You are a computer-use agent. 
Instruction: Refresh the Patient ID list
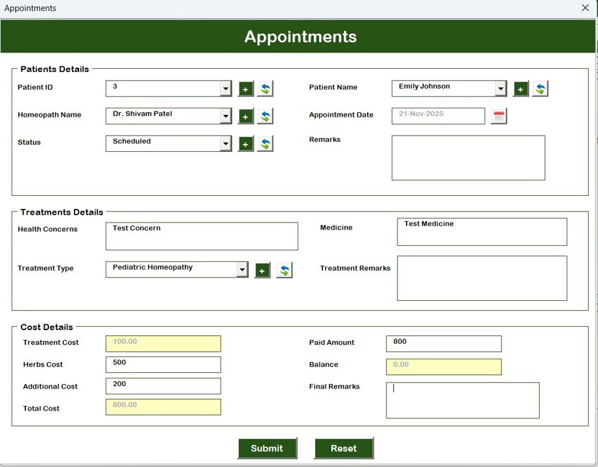[265, 88]
